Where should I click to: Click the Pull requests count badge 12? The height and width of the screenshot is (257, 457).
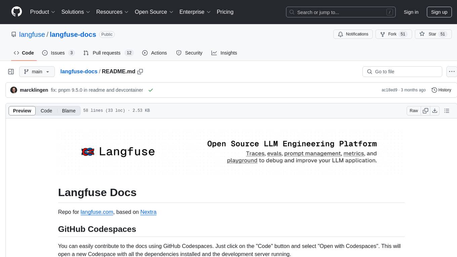129,53
